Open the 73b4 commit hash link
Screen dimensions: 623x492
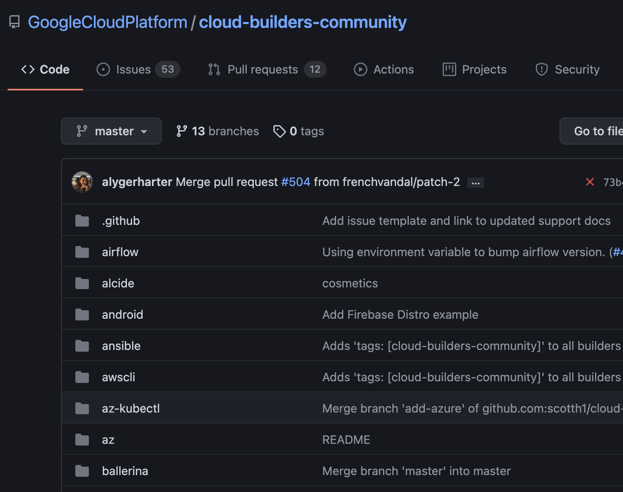point(613,182)
